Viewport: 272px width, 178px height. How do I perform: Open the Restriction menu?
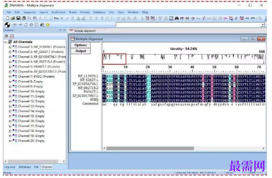[58, 12]
